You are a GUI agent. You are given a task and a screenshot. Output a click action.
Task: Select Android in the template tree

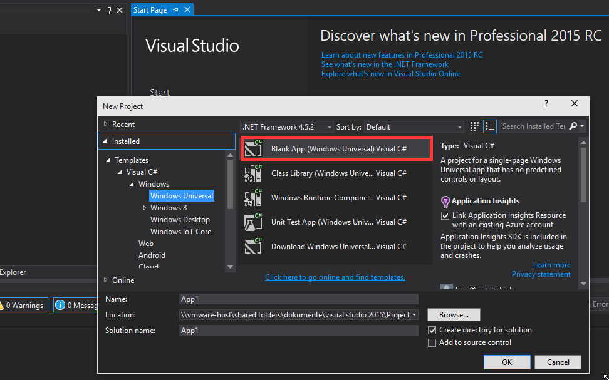152,255
